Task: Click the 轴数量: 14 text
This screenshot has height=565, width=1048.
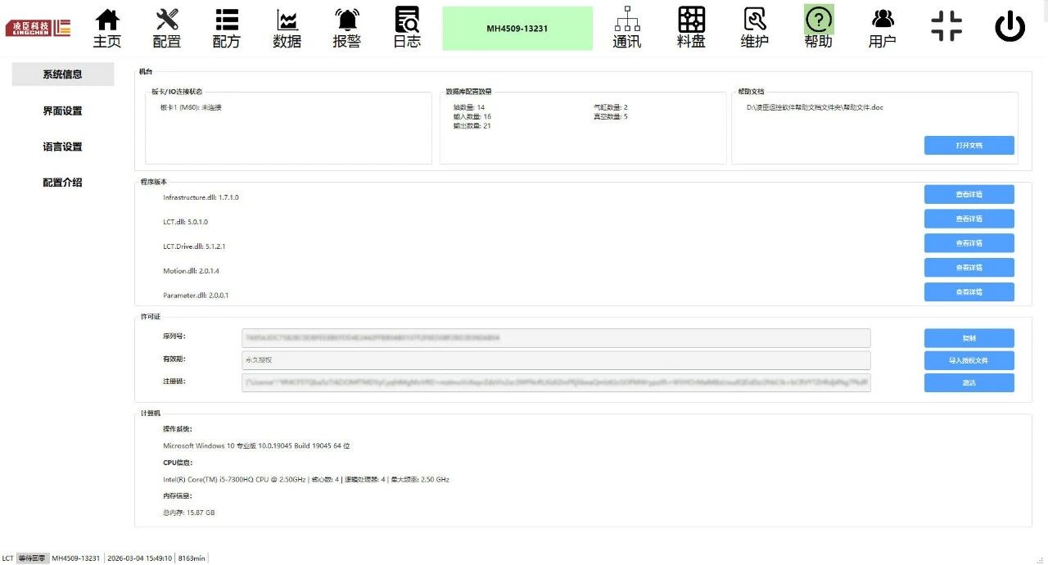Action: [469, 107]
